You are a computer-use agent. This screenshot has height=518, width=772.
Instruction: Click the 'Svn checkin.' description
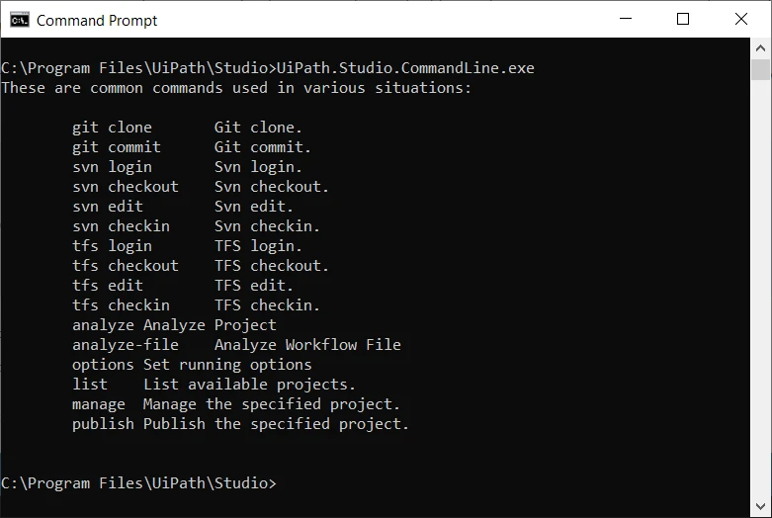[x=267, y=226]
